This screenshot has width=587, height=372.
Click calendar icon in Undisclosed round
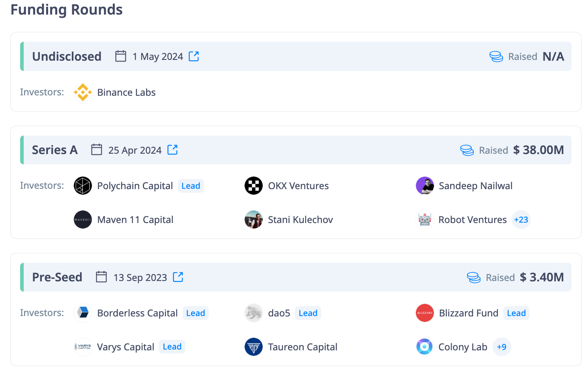tap(121, 56)
